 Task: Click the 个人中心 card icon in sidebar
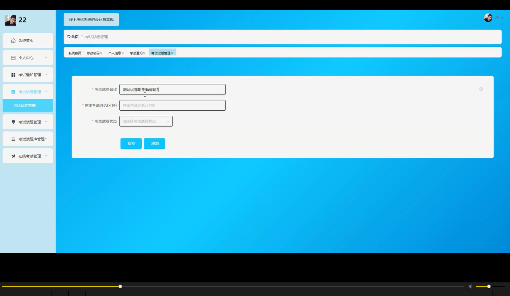tap(13, 58)
